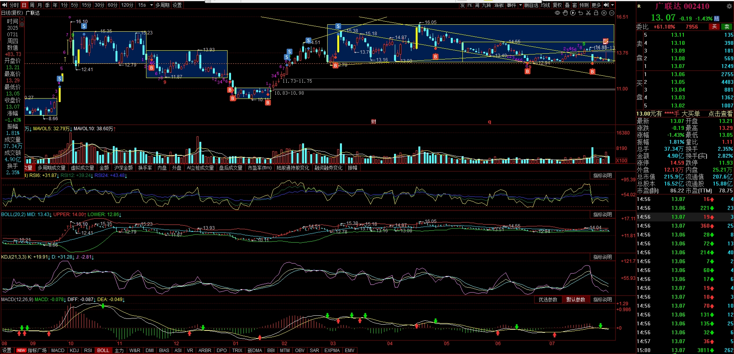The width and height of the screenshot is (734, 354).
Task: Select the scissors cut tool icon
Action: [x=588, y=13]
